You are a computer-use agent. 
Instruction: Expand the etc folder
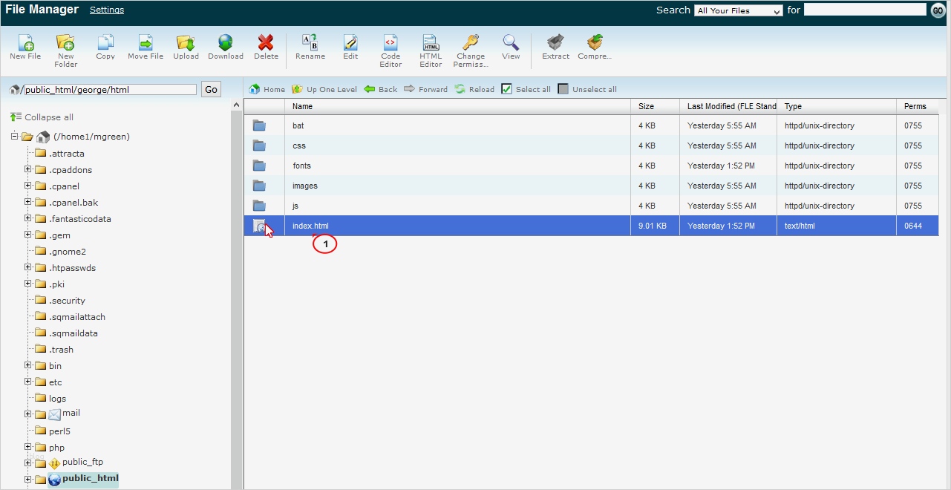[28, 382]
